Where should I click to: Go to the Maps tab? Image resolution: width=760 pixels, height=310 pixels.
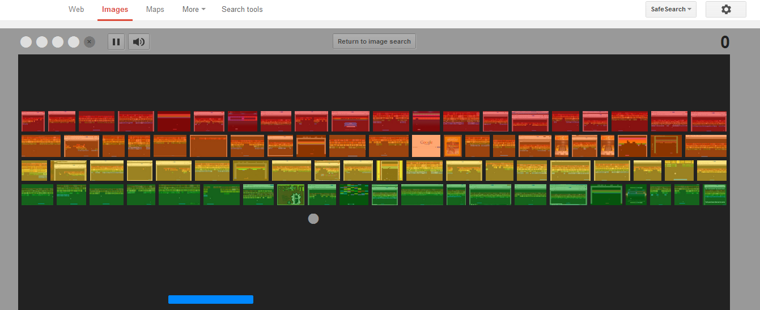click(x=155, y=10)
